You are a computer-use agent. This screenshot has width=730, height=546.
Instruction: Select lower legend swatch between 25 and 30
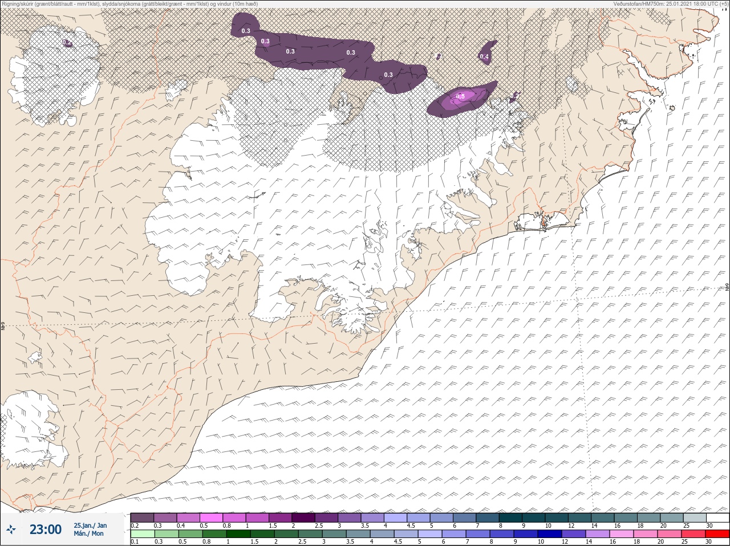pyautogui.click(x=693, y=534)
